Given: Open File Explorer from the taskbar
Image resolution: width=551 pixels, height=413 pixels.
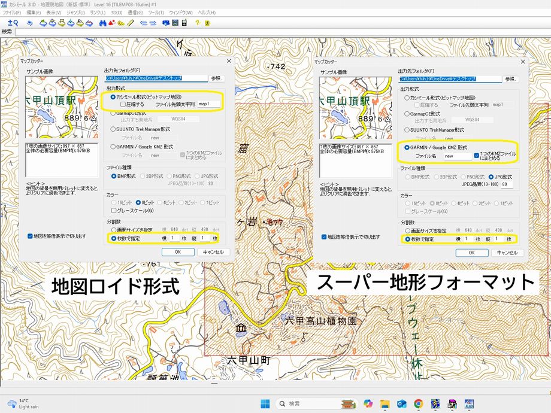Looking at the screenshot, I should tap(385, 403).
